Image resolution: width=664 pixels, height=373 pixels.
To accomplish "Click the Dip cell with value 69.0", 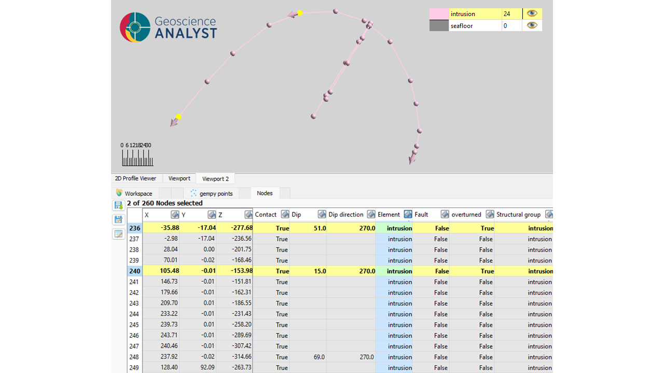I will pos(308,357).
